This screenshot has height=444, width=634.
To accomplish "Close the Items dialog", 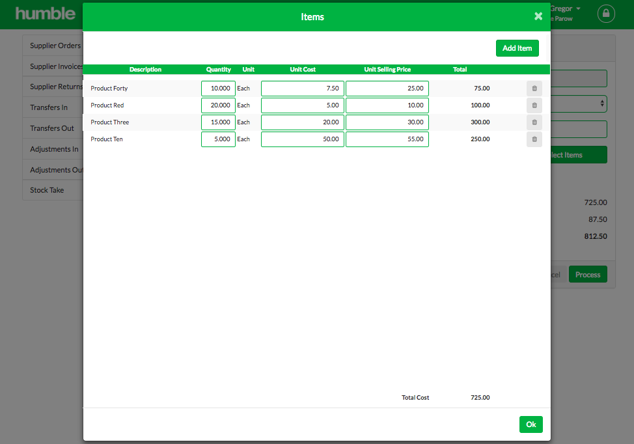I will coord(538,16).
